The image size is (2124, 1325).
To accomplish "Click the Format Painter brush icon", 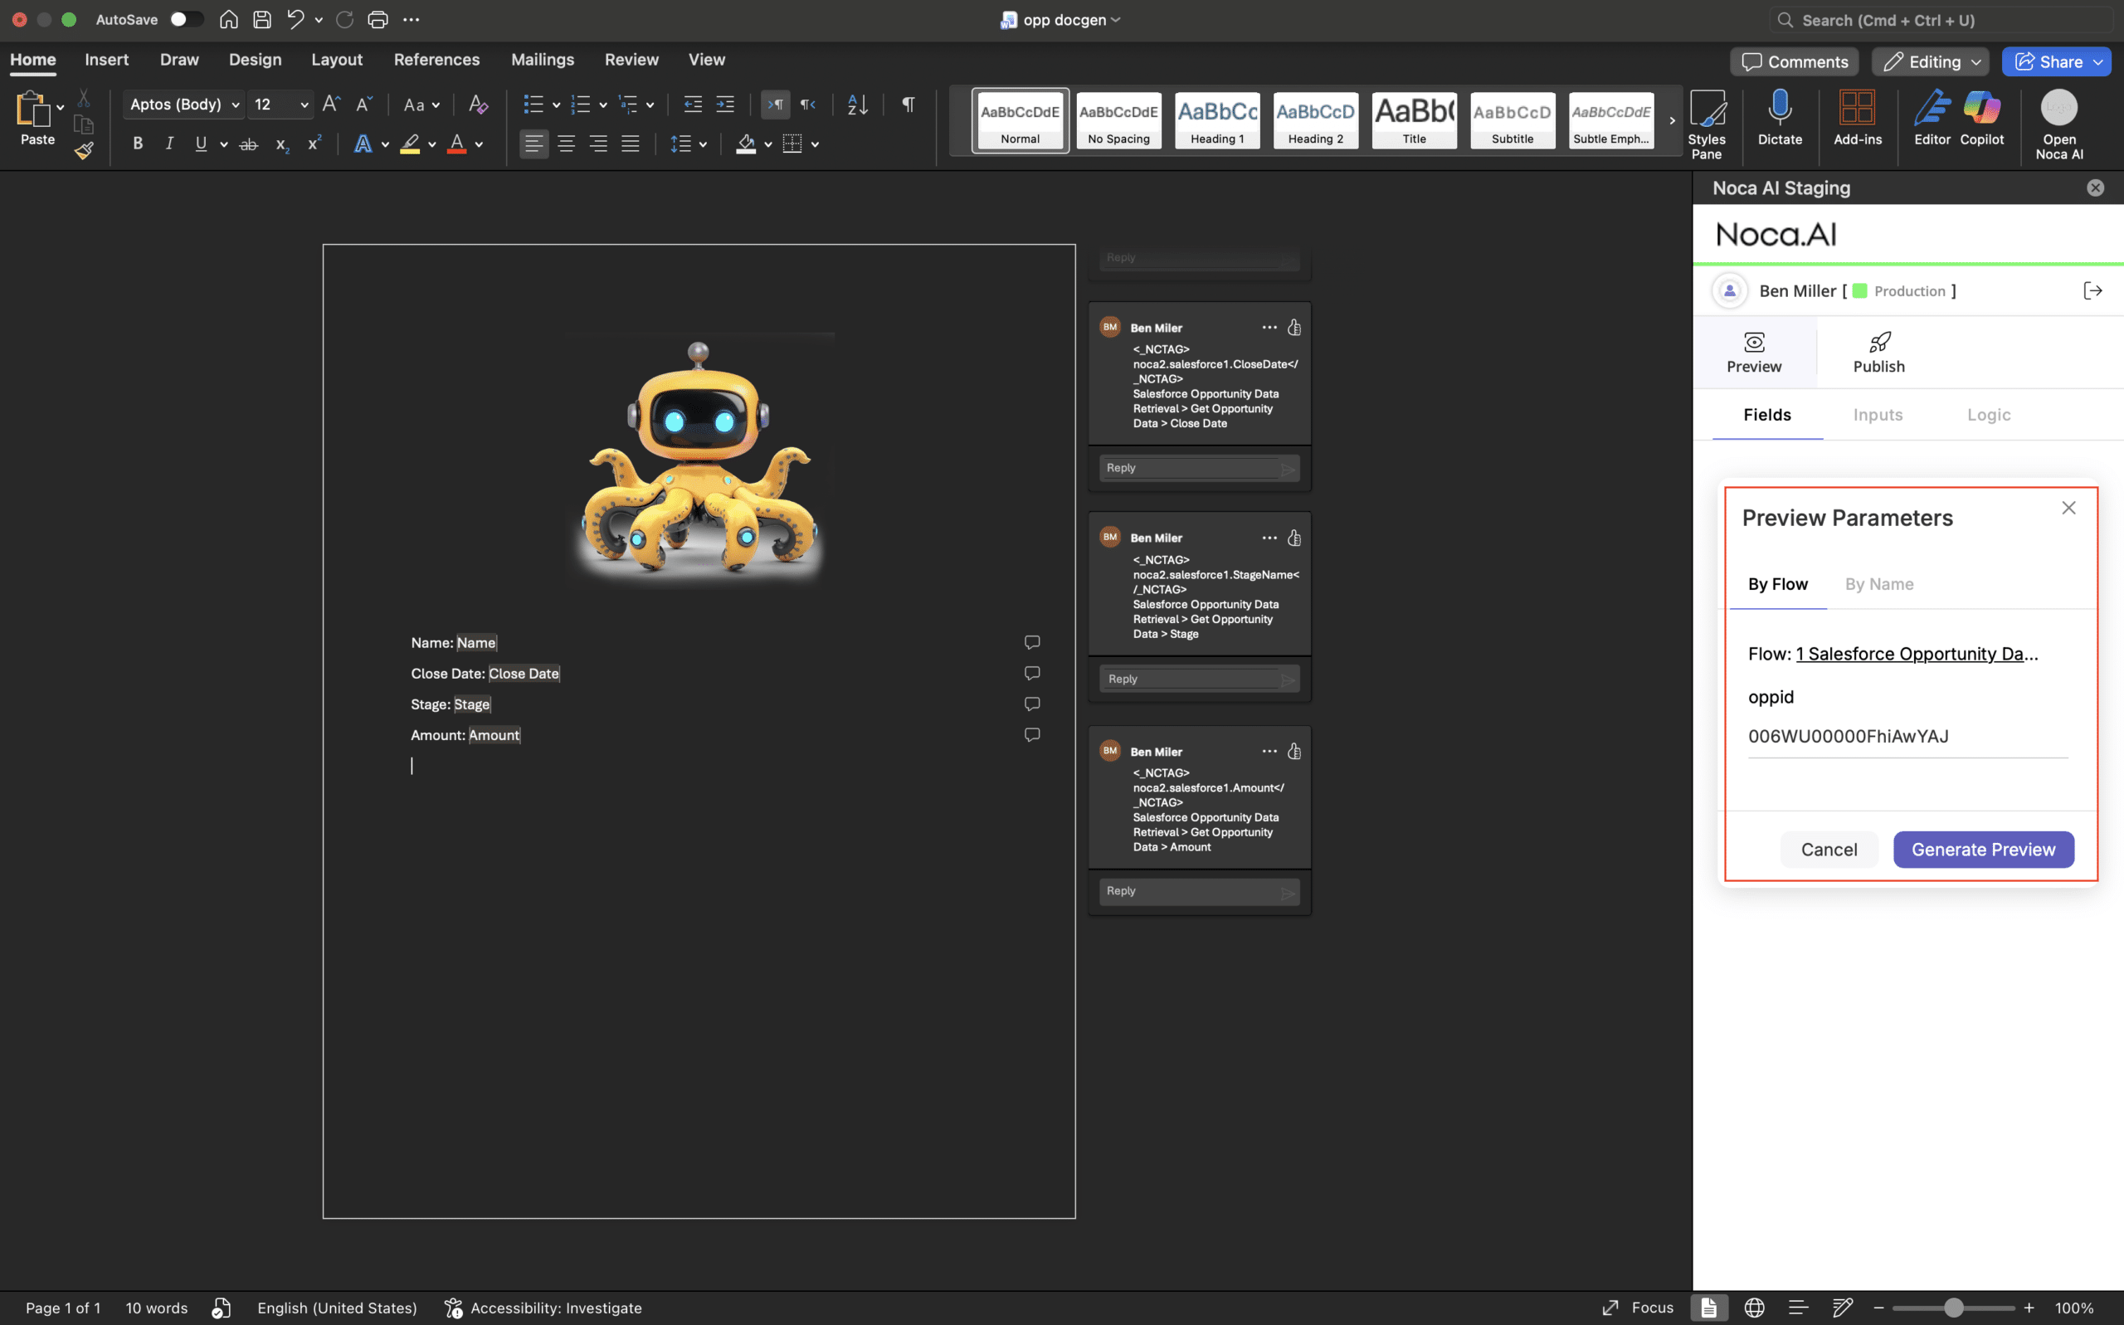I will [84, 151].
